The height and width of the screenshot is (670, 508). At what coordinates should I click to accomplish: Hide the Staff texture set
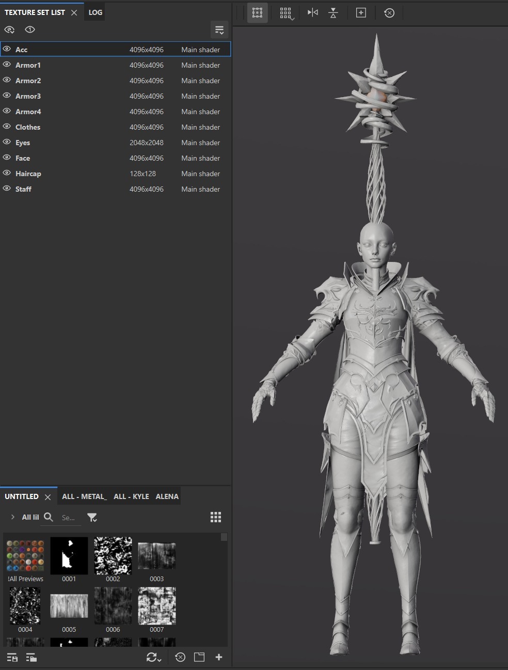7,189
